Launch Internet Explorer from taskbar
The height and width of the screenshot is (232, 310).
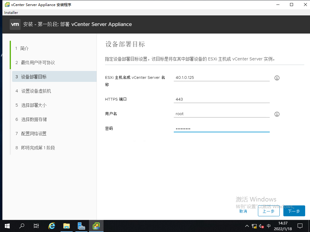point(51,226)
